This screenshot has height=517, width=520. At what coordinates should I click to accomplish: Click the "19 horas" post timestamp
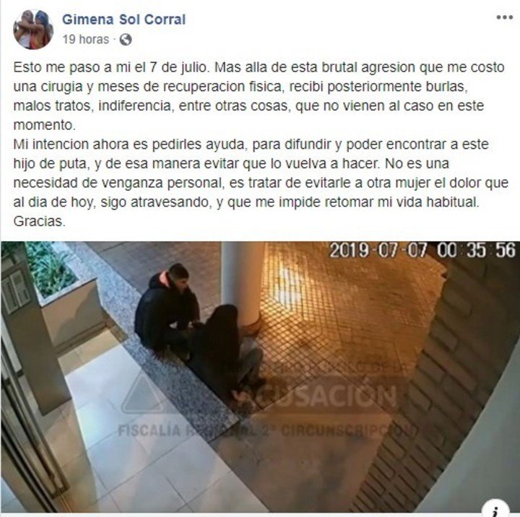click(85, 40)
